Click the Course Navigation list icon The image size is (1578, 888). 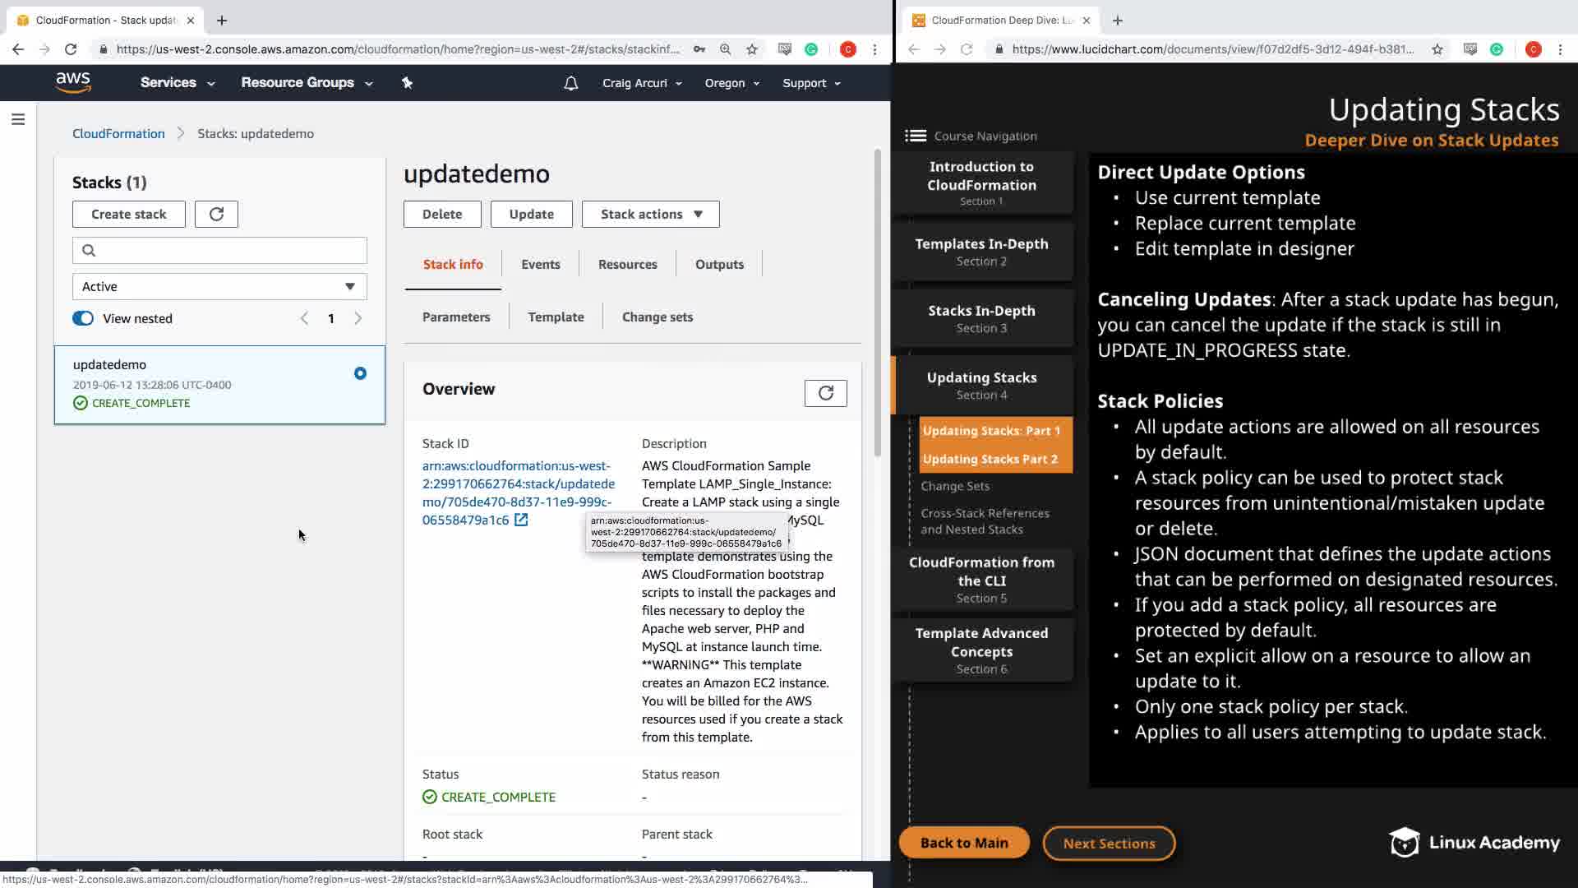(916, 136)
